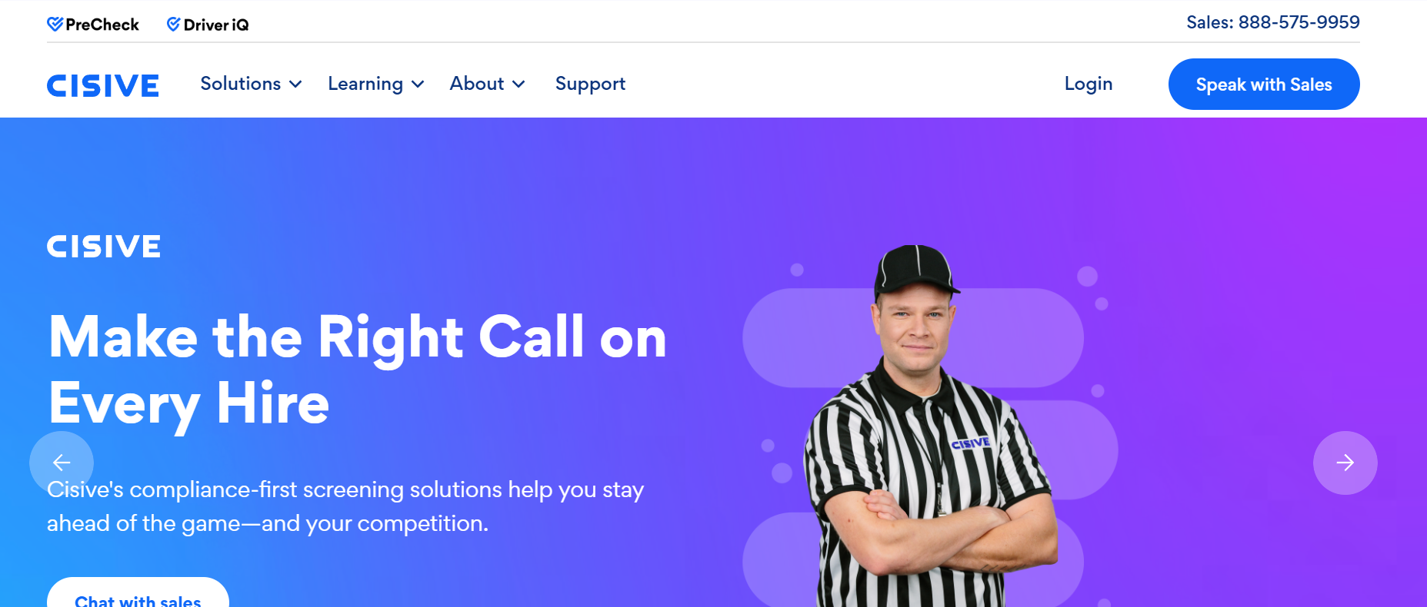Click the Login link
This screenshot has width=1427, height=607.
click(x=1089, y=84)
